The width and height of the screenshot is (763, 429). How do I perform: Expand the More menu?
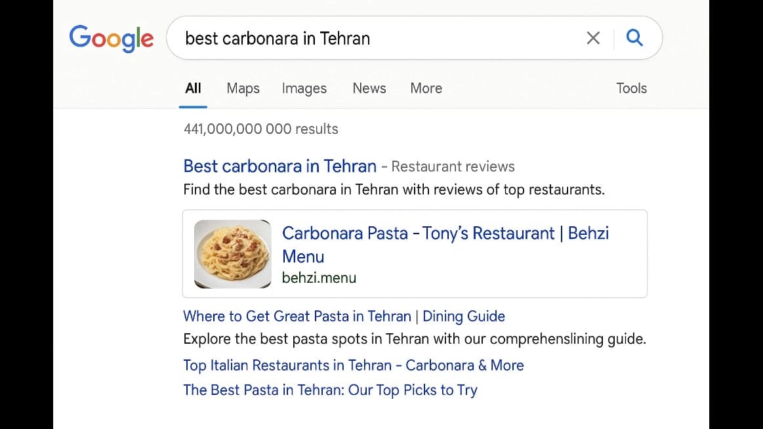click(426, 88)
